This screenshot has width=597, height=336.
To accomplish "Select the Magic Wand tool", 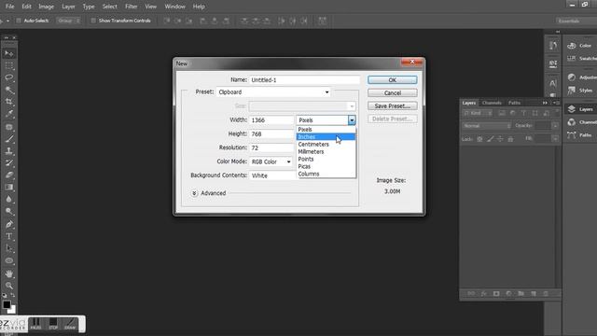I will (x=8, y=90).
